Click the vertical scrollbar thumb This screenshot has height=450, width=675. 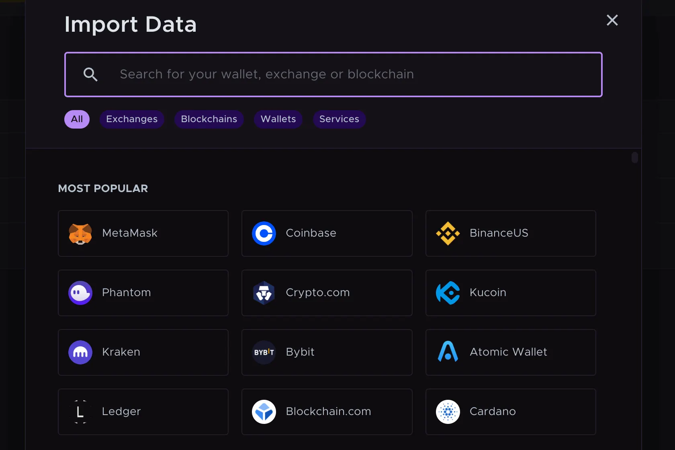tap(635, 157)
